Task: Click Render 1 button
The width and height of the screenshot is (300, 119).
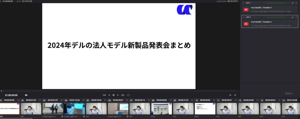Action: [289, 93]
